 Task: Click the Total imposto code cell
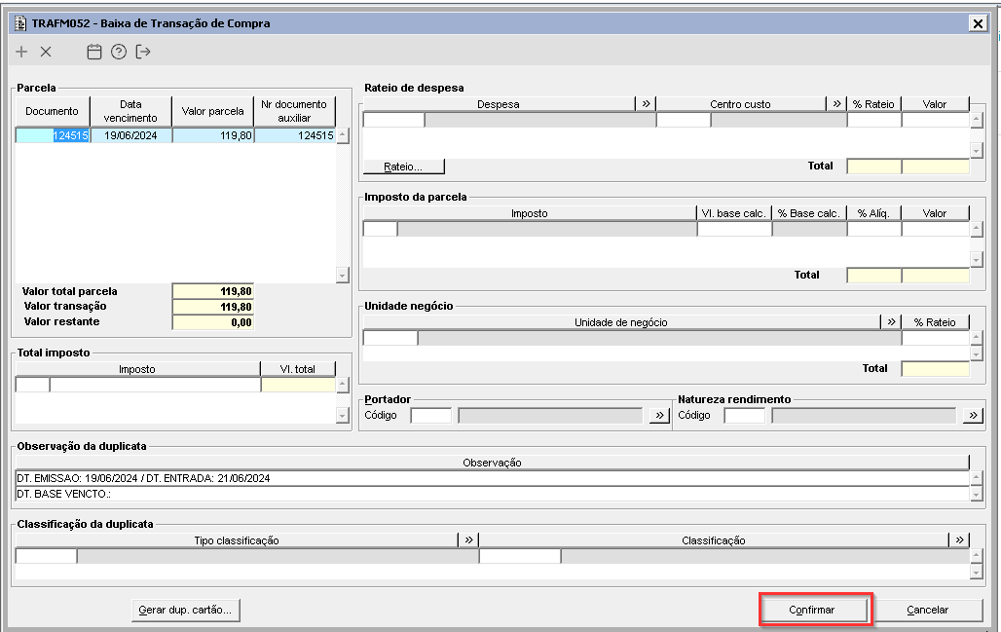32,385
